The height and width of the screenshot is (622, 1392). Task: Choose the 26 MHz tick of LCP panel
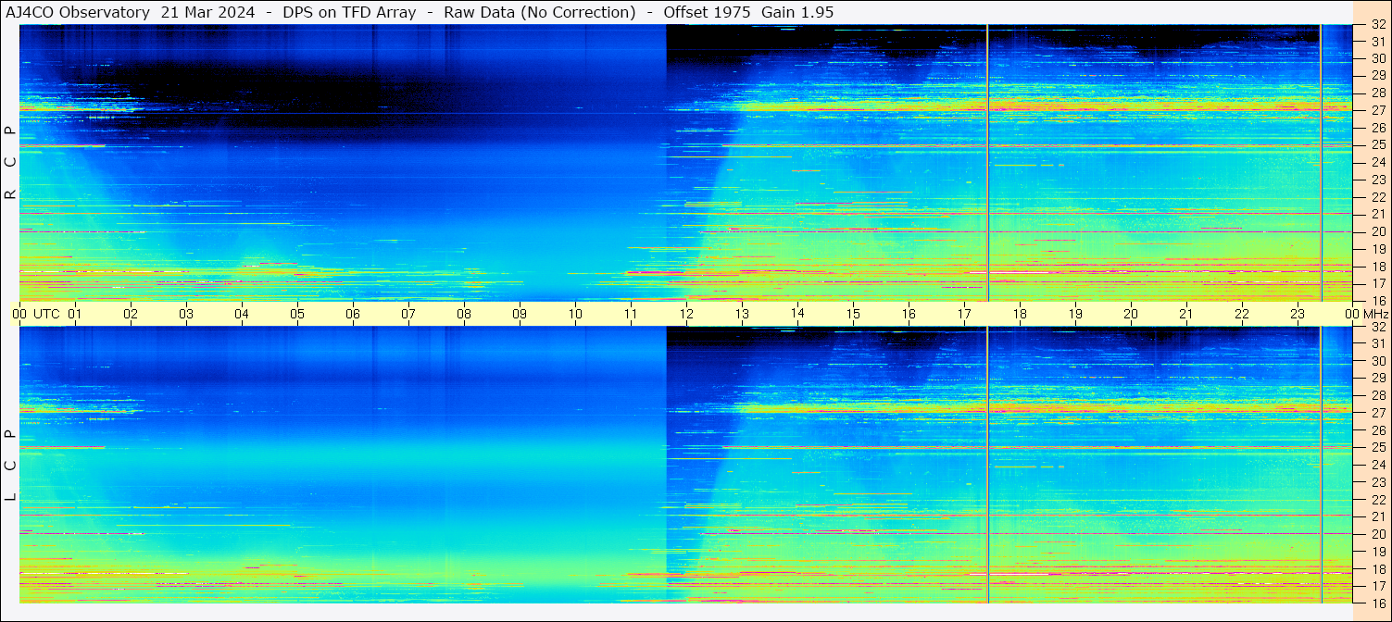coord(1378,430)
